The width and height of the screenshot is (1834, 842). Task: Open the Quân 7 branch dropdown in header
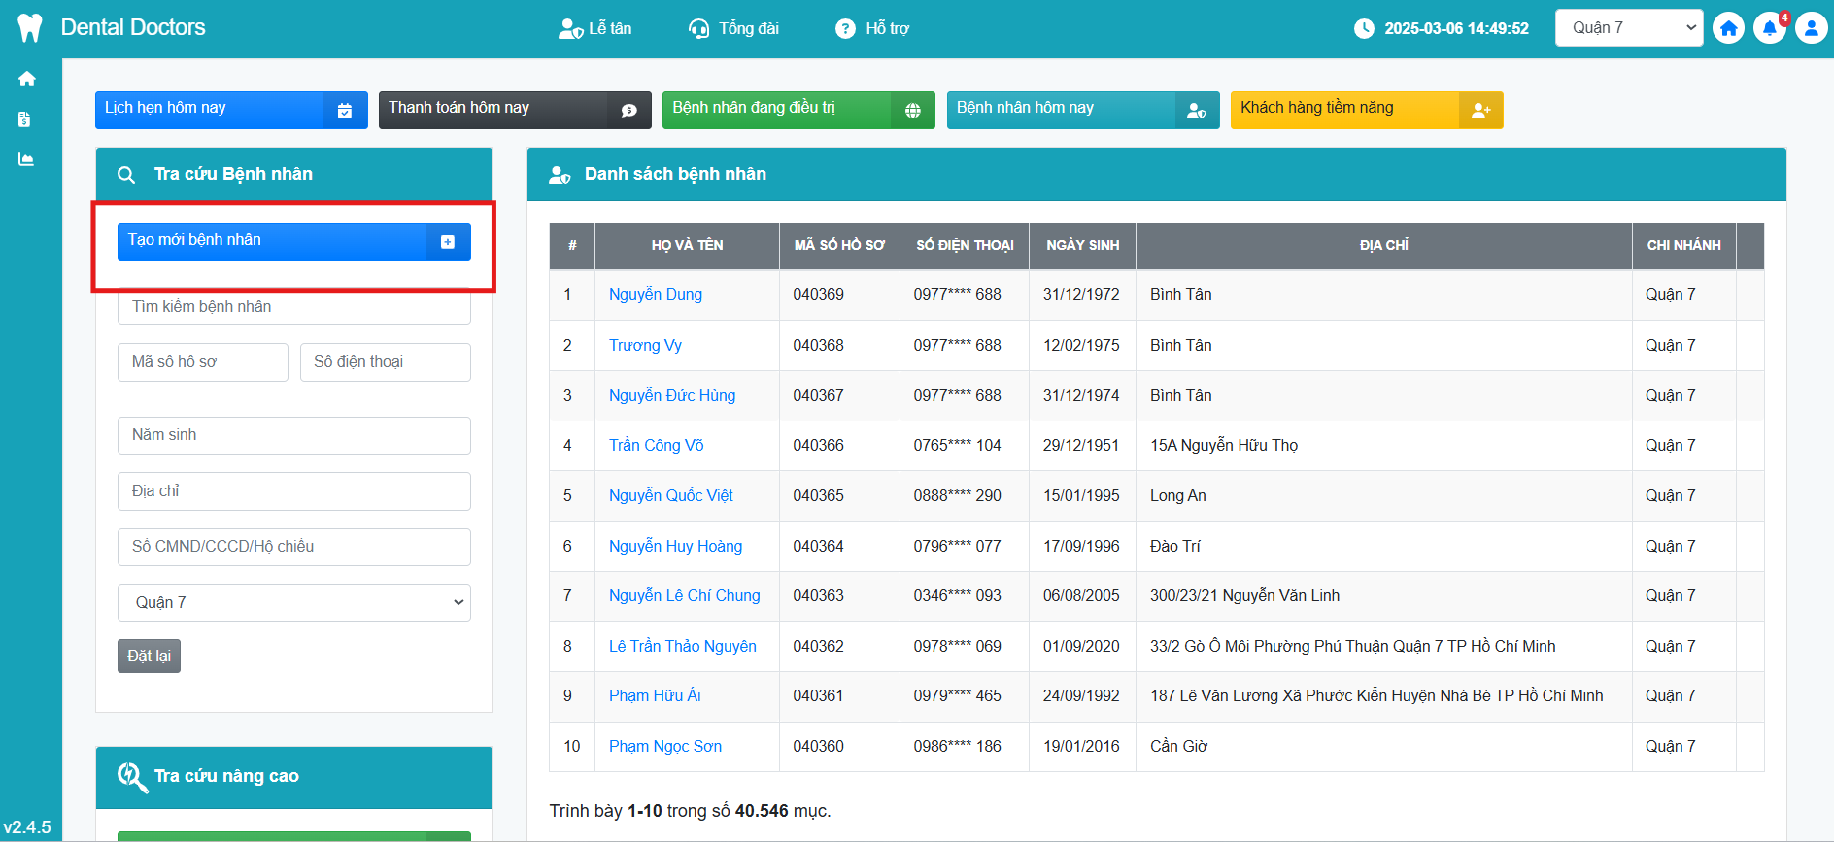(1628, 28)
